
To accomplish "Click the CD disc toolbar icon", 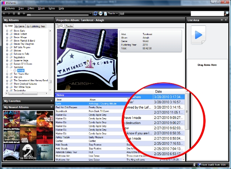I will 100,13.
